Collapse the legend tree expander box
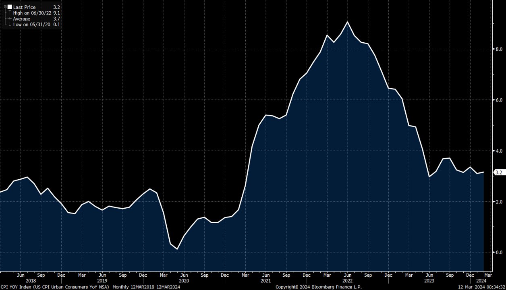The image size is (506, 290). click(x=4, y=7)
